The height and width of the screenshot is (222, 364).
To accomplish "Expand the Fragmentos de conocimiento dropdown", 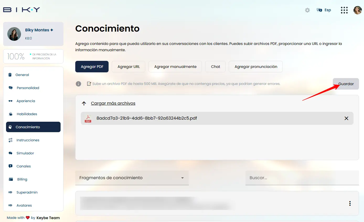I will pyautogui.click(x=132, y=178).
